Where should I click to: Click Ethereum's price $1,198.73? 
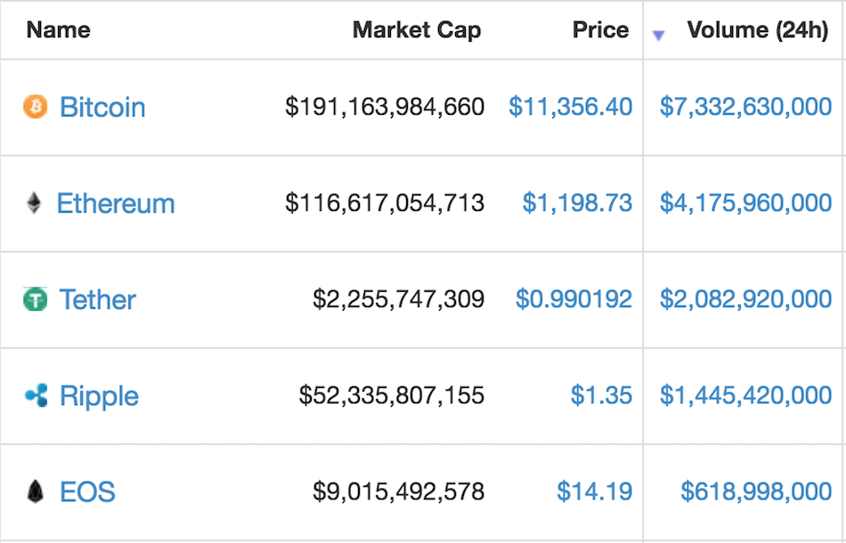pyautogui.click(x=577, y=204)
